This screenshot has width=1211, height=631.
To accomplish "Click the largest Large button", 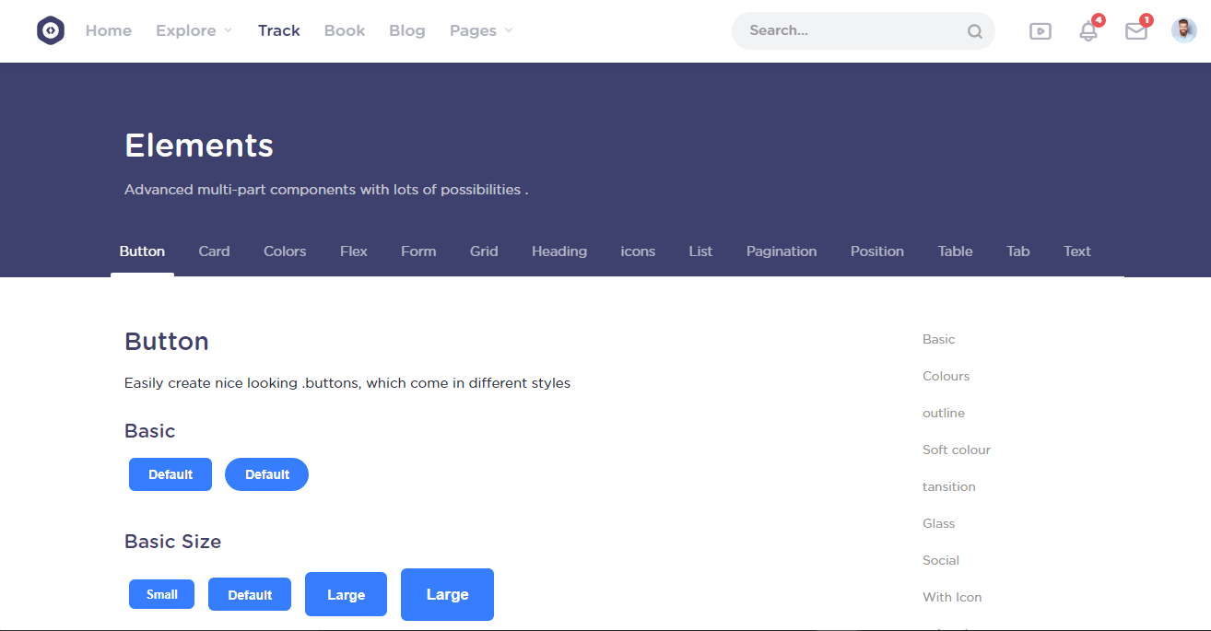I will click(447, 594).
